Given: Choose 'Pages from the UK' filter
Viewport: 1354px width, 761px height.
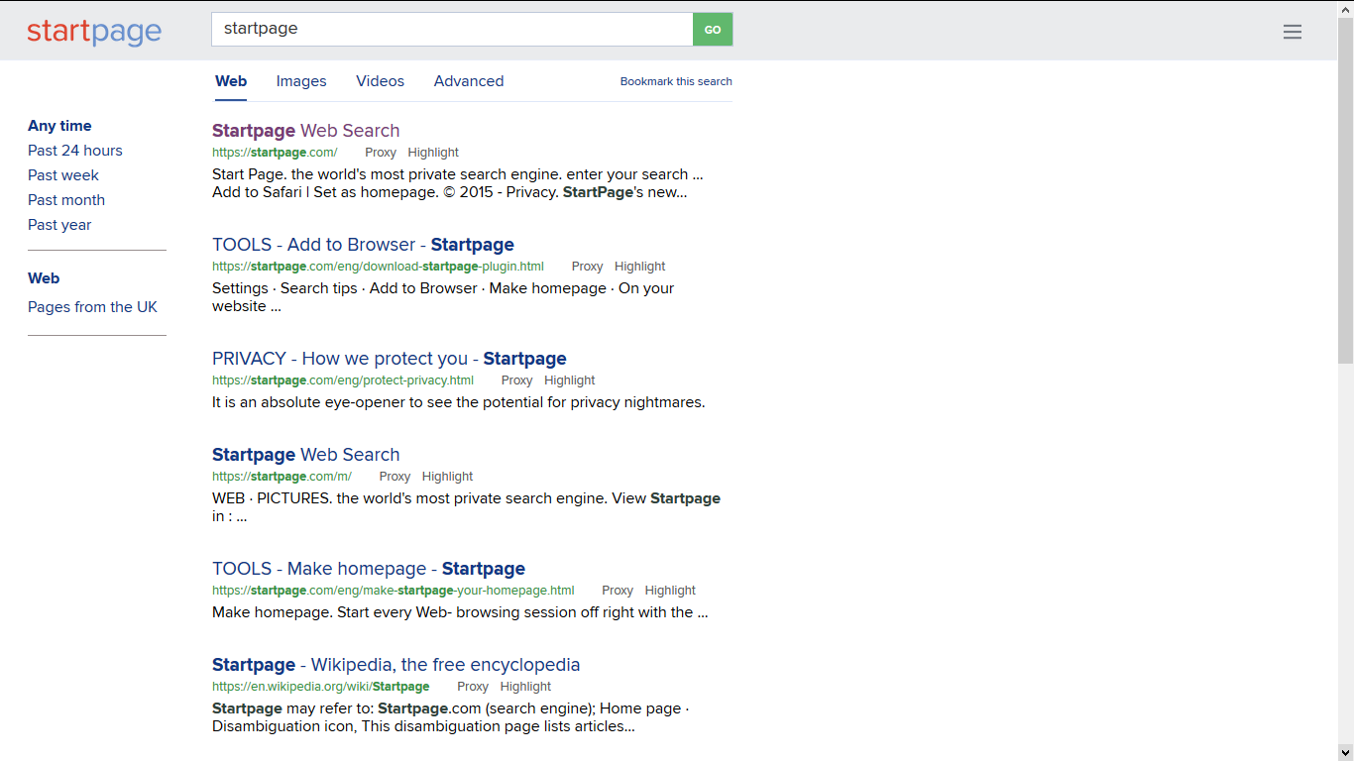Looking at the screenshot, I should (92, 307).
